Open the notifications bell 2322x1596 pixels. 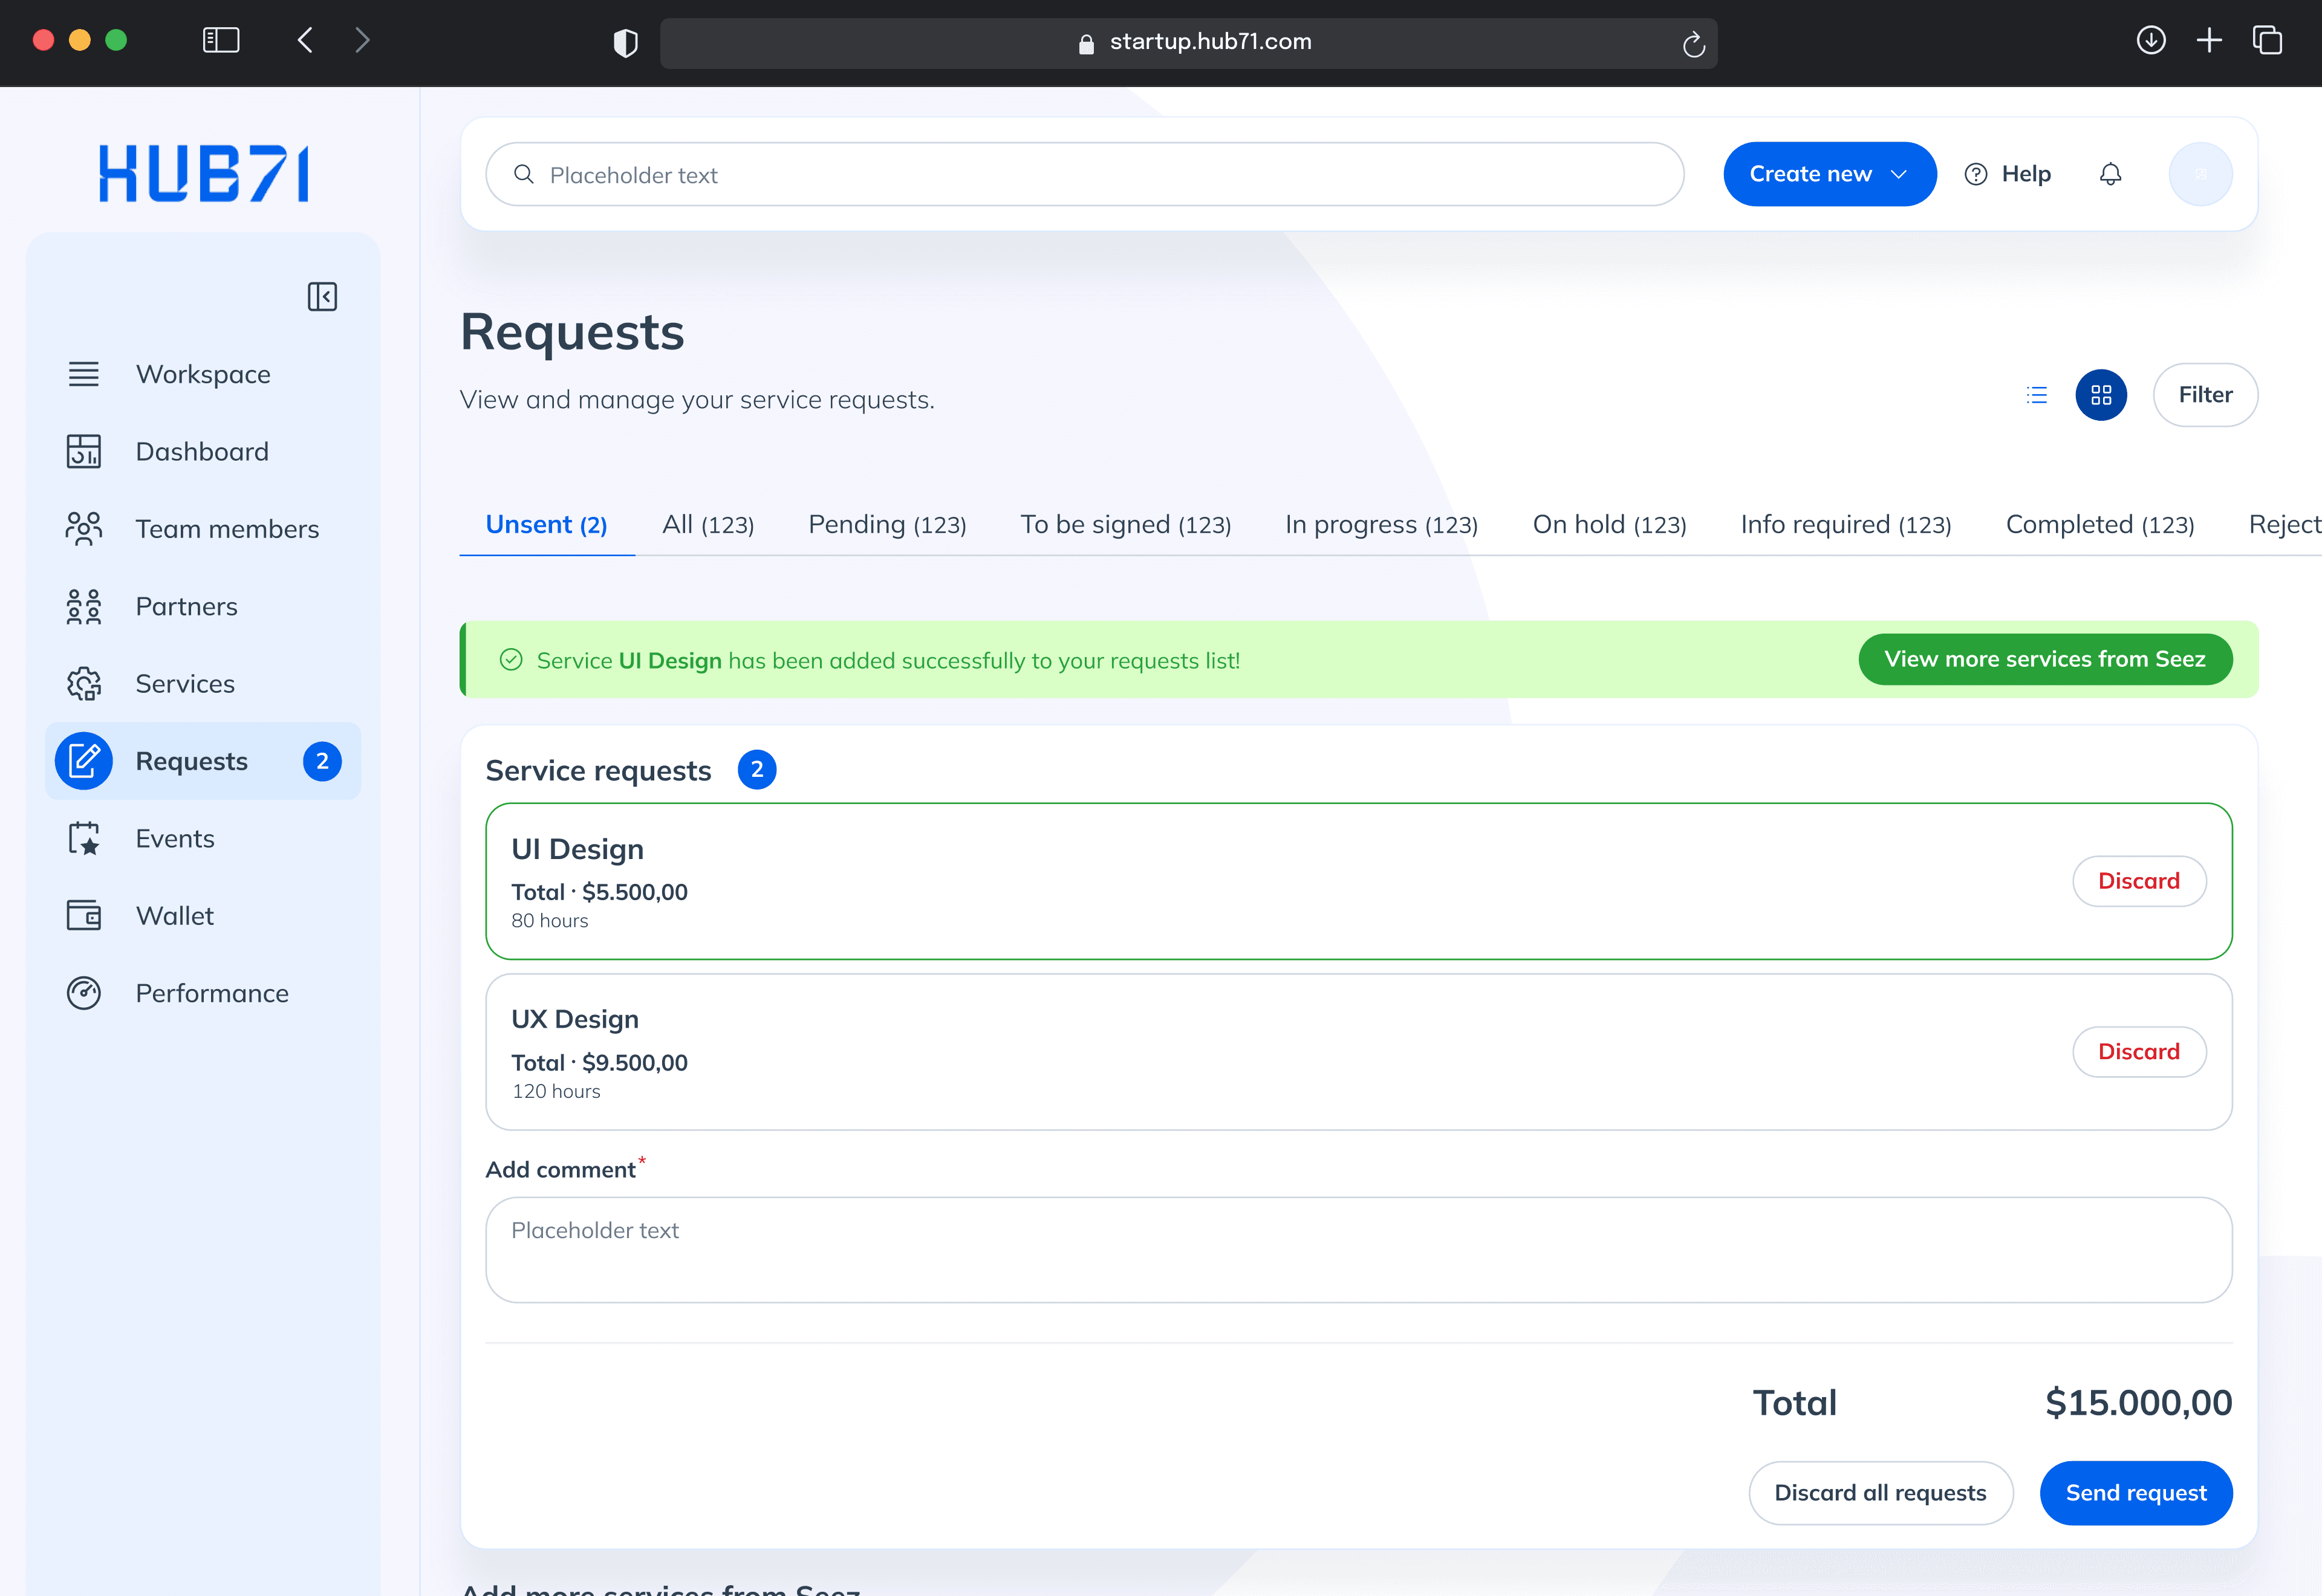pos(2110,174)
